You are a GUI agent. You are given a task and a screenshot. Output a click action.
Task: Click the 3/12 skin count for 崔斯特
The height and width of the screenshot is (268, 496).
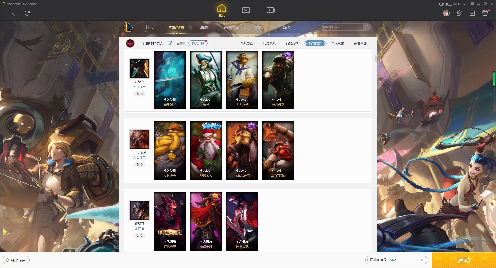coord(139,235)
